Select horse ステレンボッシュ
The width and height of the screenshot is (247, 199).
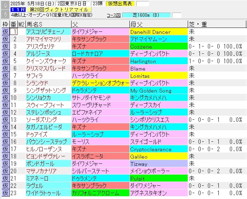coord(48,112)
